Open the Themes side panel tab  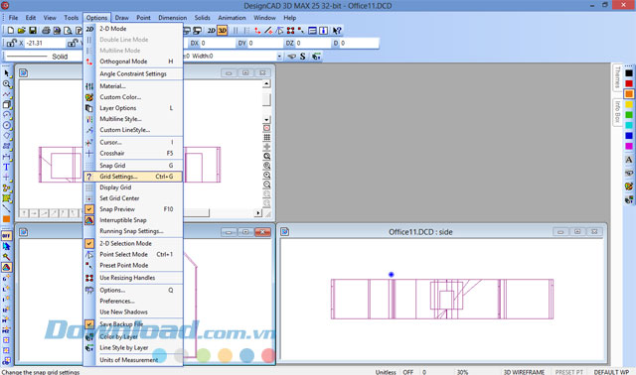(617, 77)
